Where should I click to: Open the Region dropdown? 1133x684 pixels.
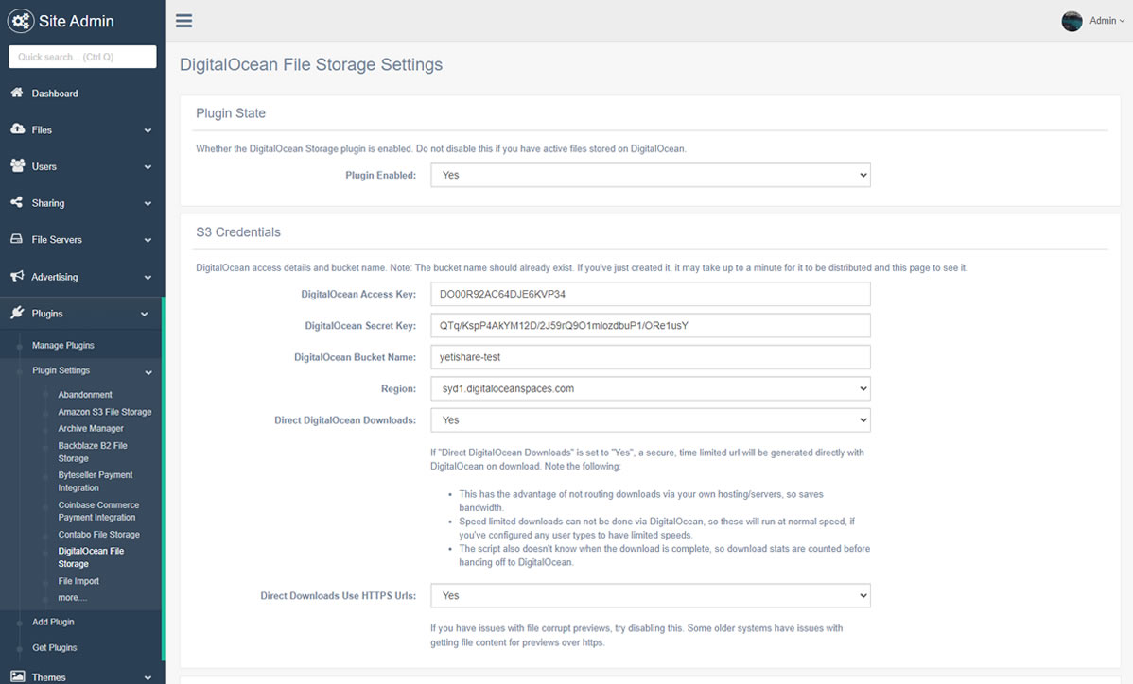[x=651, y=389]
